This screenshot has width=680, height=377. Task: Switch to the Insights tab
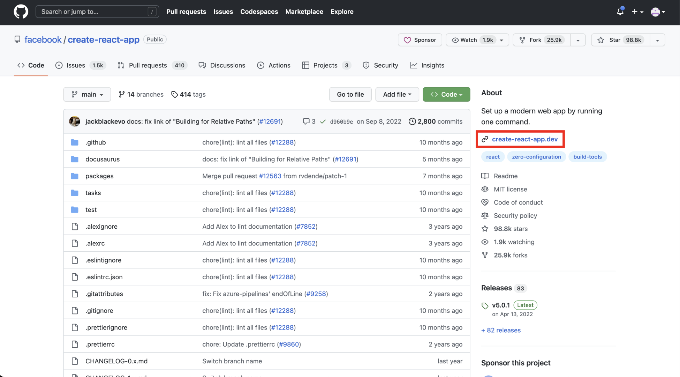427,65
